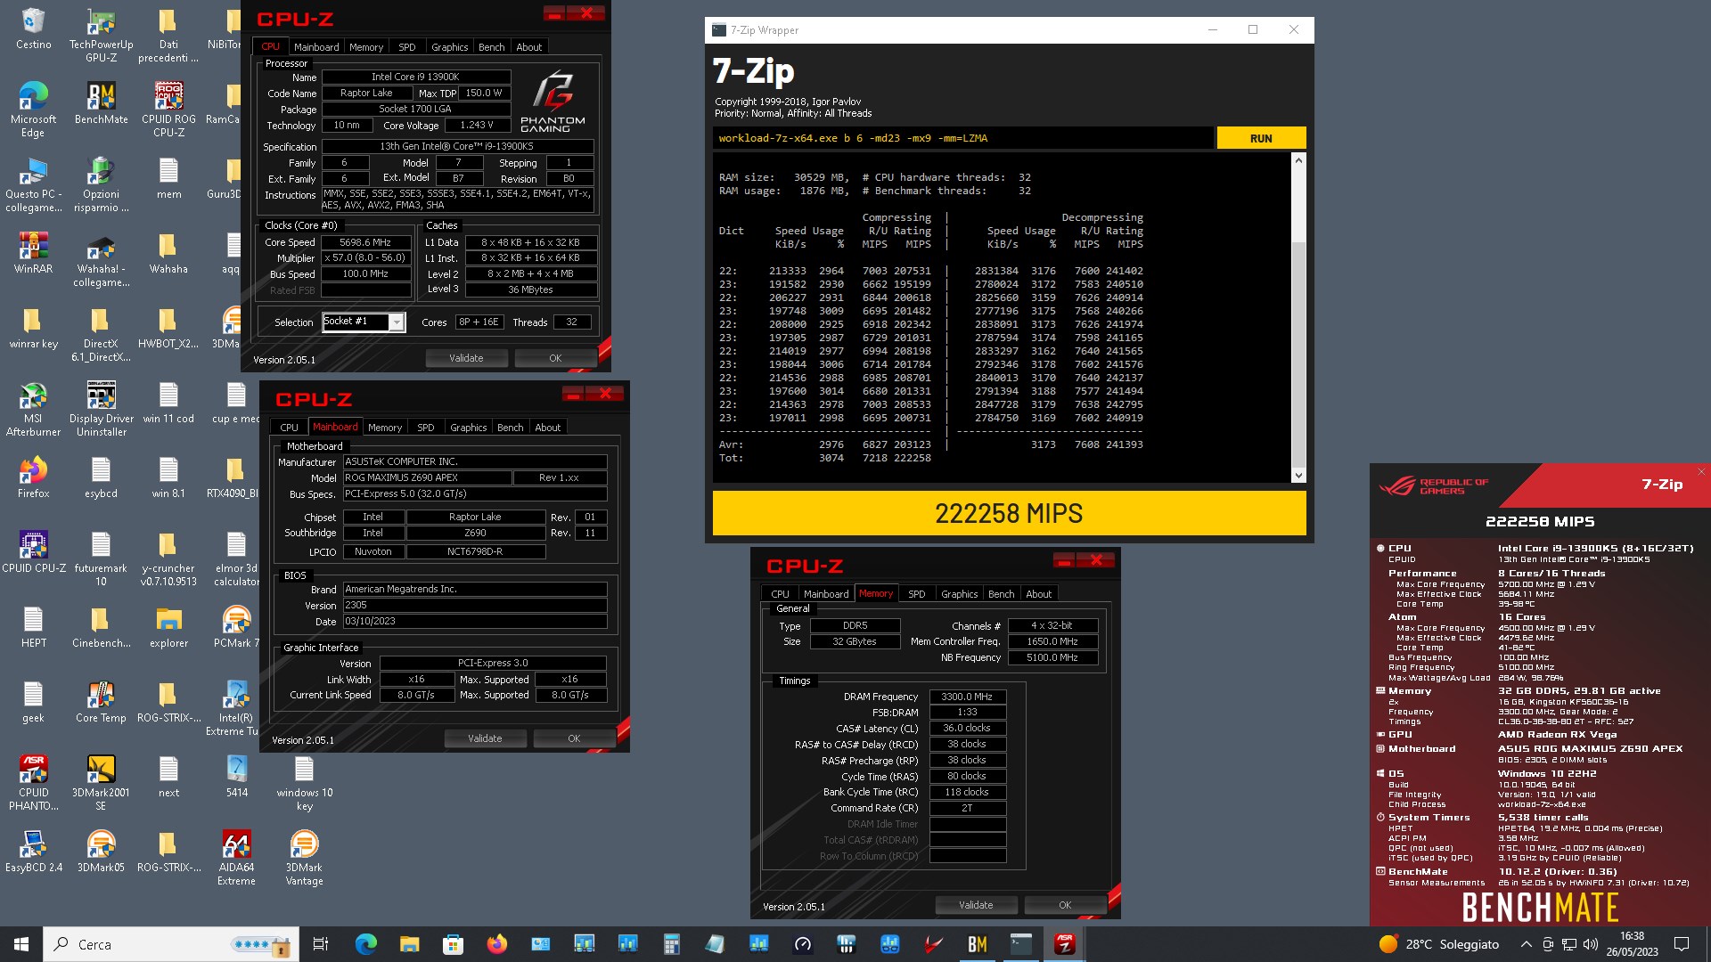Open the SPD tab in top CPU-Z window
The image size is (1711, 962).
pos(406,47)
